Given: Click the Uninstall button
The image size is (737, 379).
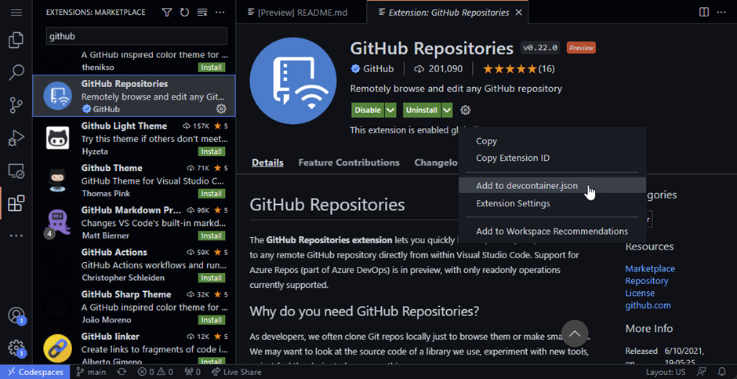Looking at the screenshot, I should (422, 110).
